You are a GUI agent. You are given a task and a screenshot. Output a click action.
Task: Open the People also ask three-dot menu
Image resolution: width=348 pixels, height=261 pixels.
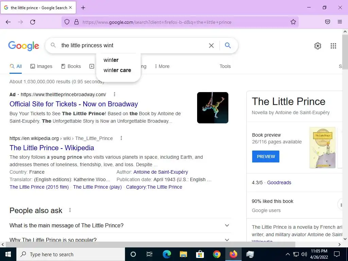(x=70, y=210)
